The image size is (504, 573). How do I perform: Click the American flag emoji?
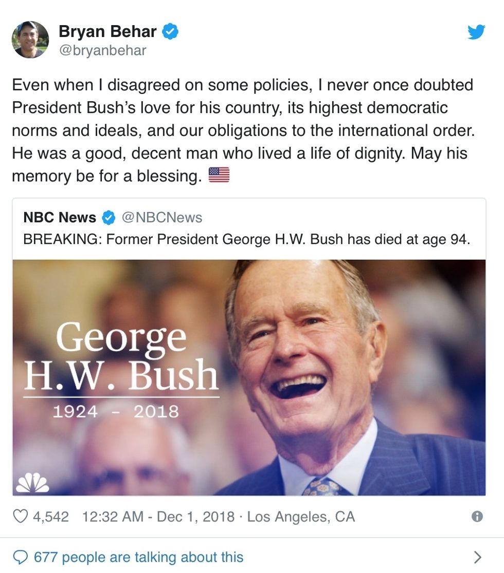coord(219,176)
